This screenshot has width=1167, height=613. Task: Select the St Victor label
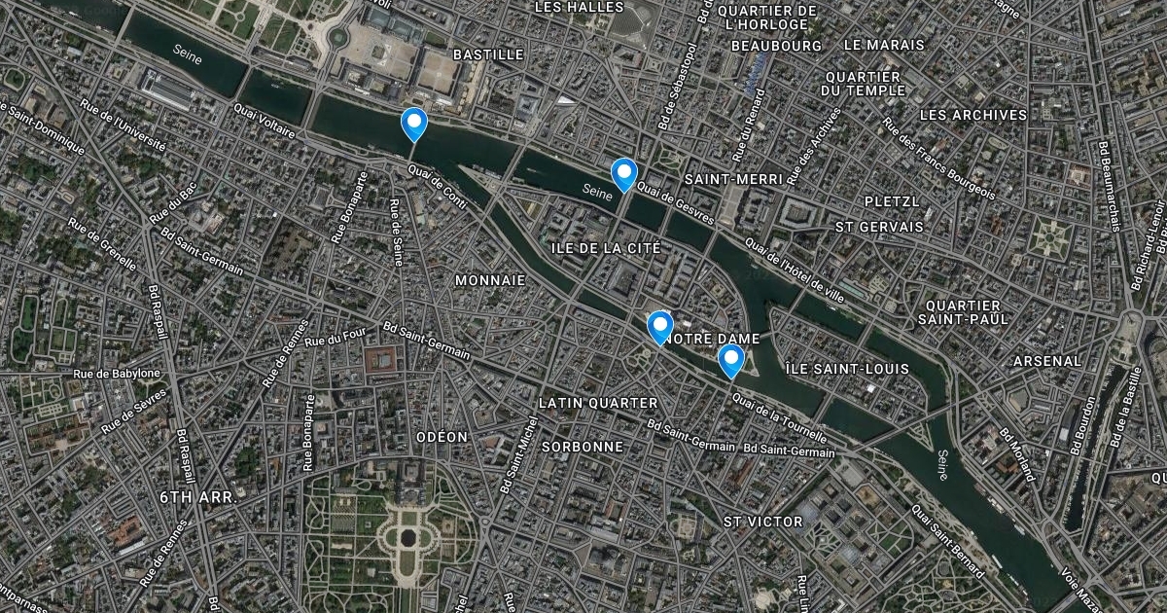[x=763, y=522]
